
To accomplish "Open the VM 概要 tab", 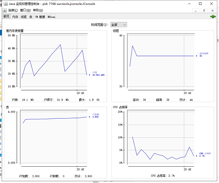I will [x=40, y=17].
